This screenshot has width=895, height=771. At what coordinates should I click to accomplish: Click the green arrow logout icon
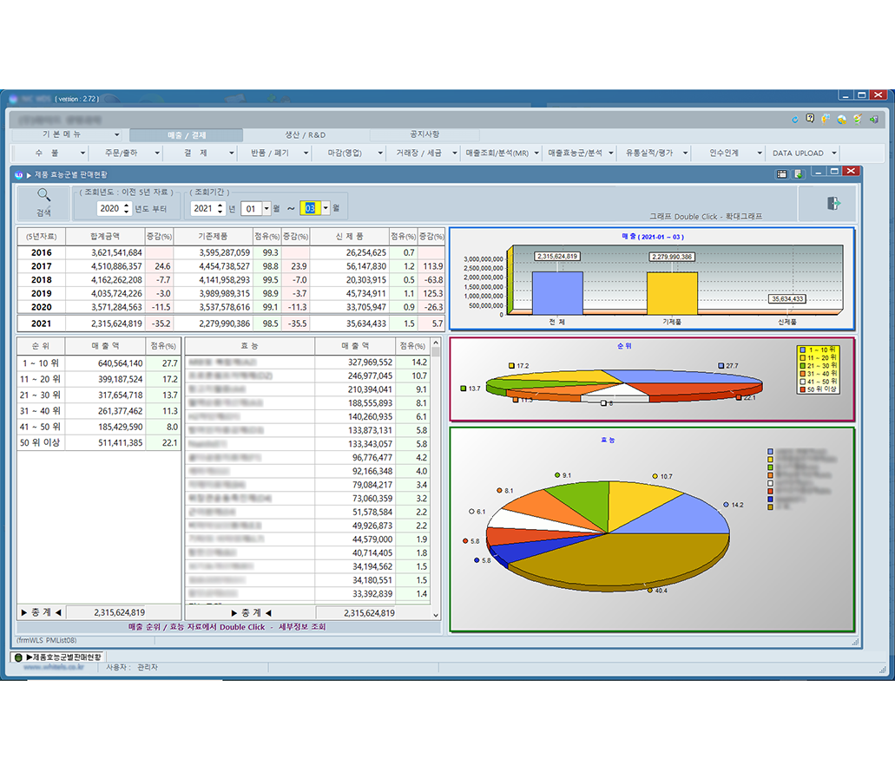(872, 119)
